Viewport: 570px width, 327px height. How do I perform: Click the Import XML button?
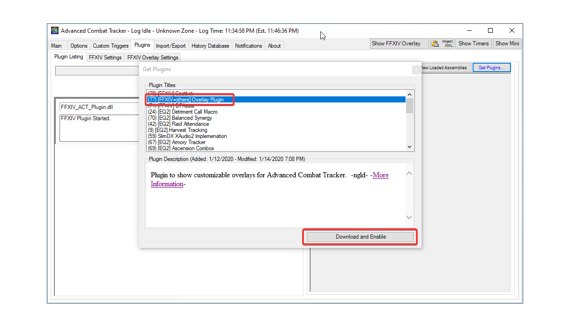click(x=443, y=44)
